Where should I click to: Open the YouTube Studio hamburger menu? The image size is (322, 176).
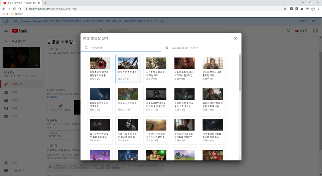tap(6, 30)
